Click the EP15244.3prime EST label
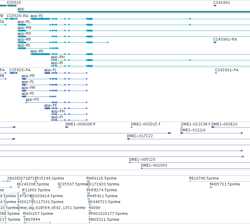 [49, 178]
